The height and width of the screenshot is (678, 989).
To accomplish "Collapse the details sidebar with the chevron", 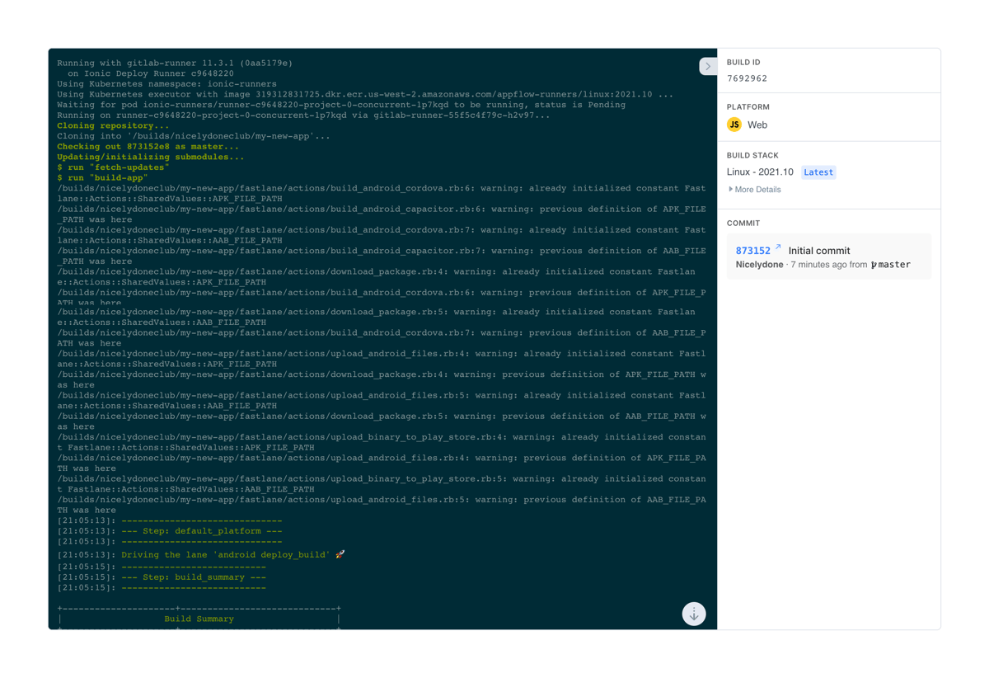I will tap(708, 66).
